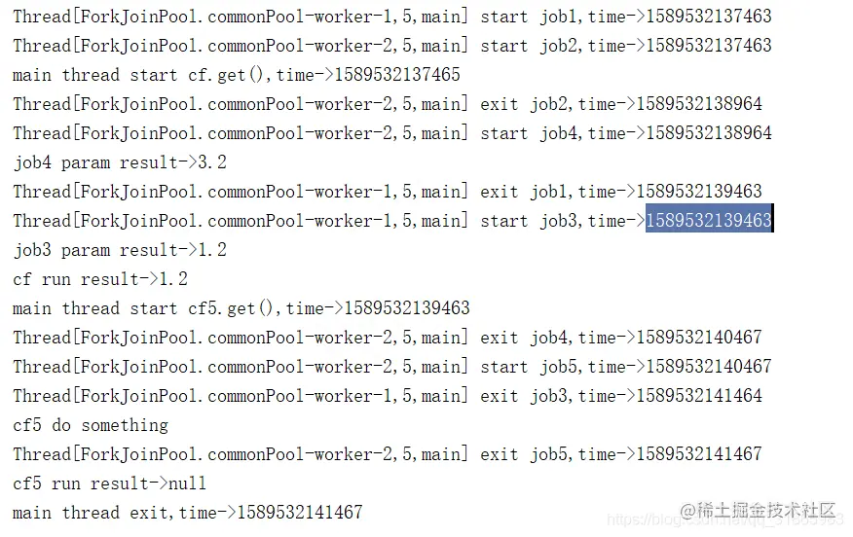Image resolution: width=853 pixels, height=537 pixels.
Task: Click the 'start job4' log line
Action: pyautogui.click(x=392, y=132)
